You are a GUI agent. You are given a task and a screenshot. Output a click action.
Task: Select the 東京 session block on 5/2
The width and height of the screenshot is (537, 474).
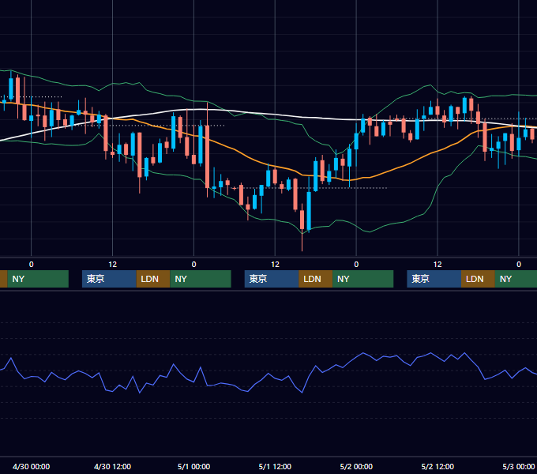(x=434, y=279)
